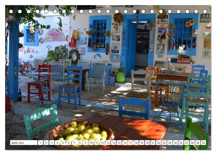Choose date 10 in the Juni row
This screenshot has height=155, width=216.
coord(91,143)
